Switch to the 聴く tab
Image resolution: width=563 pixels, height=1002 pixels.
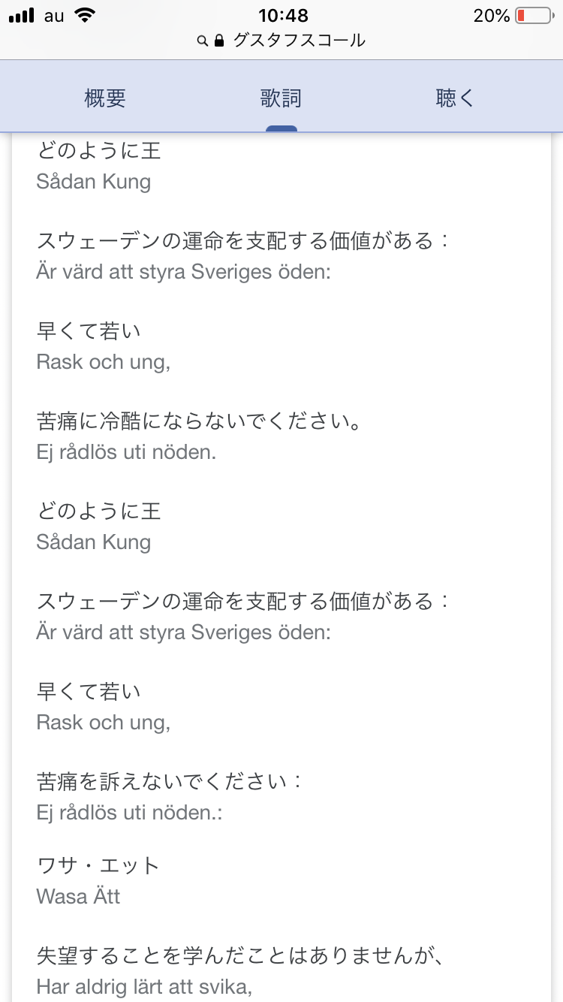click(x=455, y=98)
